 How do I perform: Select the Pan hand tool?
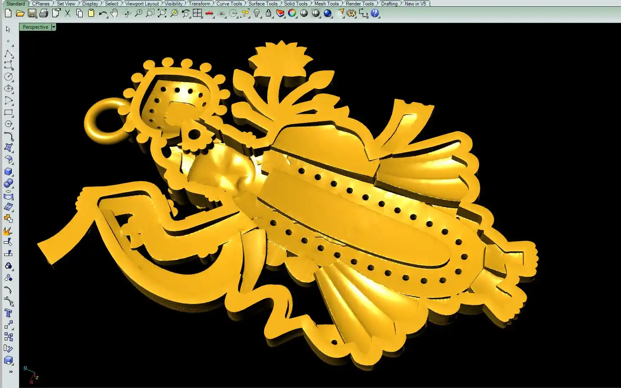(114, 13)
